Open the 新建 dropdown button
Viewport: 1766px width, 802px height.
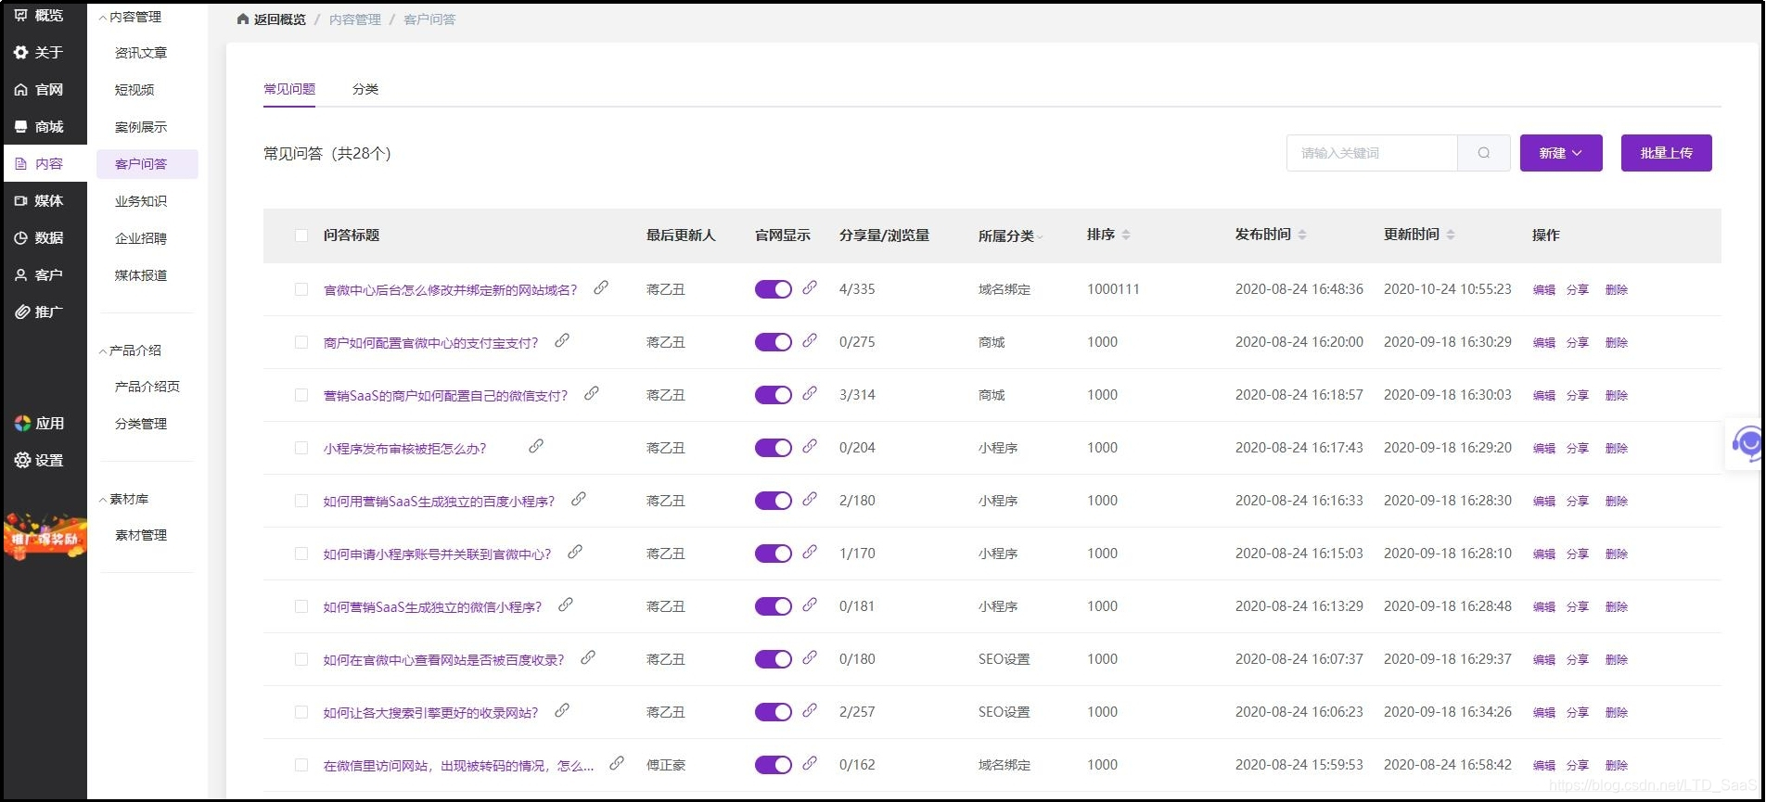tap(1561, 153)
